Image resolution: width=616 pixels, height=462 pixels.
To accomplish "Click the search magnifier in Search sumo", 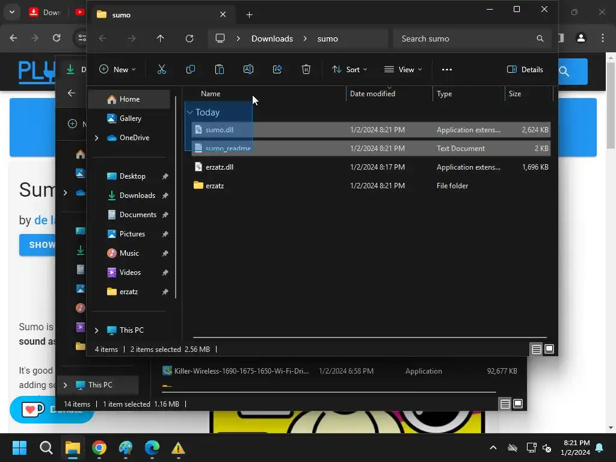I will click(540, 38).
